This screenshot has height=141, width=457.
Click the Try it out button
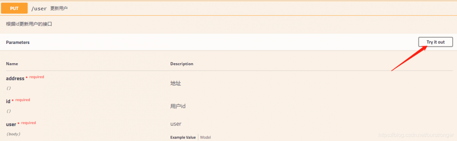436,42
